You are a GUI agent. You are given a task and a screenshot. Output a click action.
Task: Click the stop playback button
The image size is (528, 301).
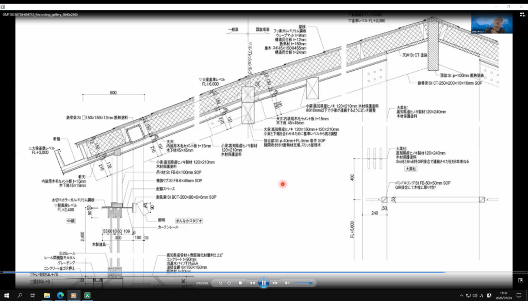[x=240, y=283]
